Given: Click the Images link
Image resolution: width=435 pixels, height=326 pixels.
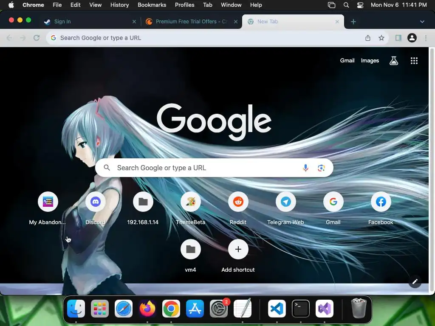Looking at the screenshot, I should 370,60.
